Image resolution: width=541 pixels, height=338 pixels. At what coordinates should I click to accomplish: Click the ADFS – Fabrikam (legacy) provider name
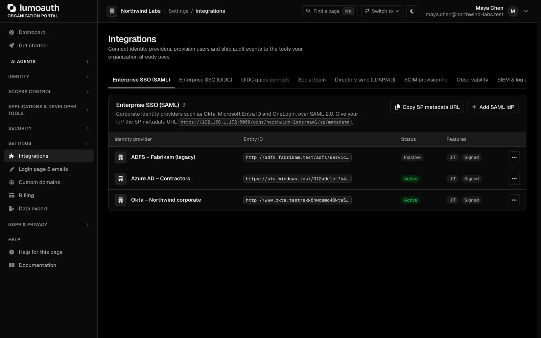tap(163, 157)
